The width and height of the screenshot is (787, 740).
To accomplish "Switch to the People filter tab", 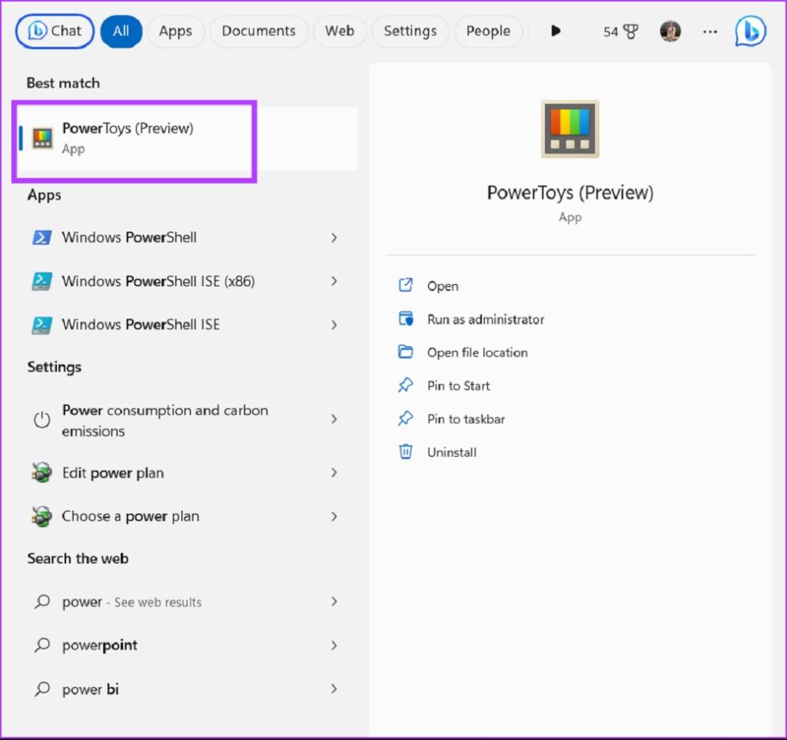I will coord(488,31).
